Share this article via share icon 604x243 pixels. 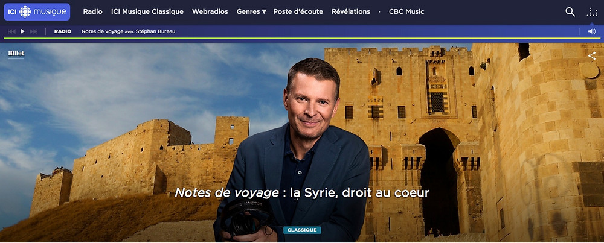pyautogui.click(x=592, y=55)
